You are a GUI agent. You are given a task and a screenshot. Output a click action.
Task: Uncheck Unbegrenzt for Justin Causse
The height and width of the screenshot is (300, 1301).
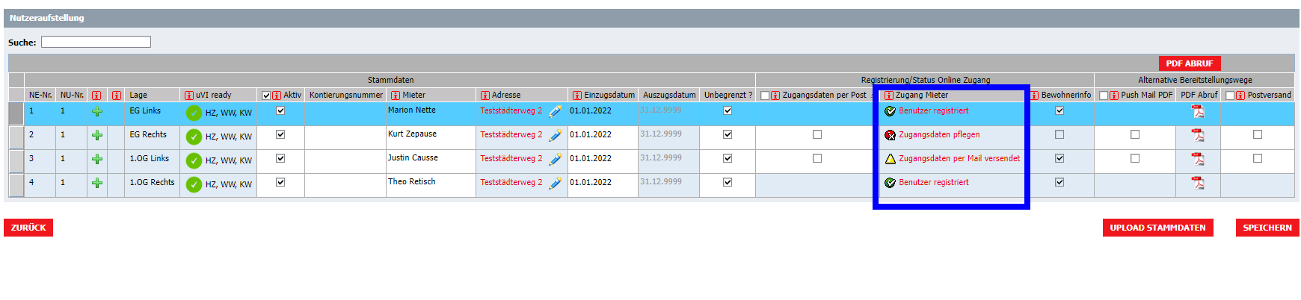pos(728,158)
